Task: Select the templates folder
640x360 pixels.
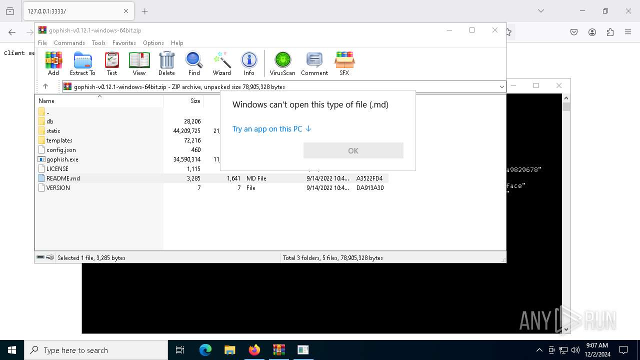Action: tap(59, 140)
